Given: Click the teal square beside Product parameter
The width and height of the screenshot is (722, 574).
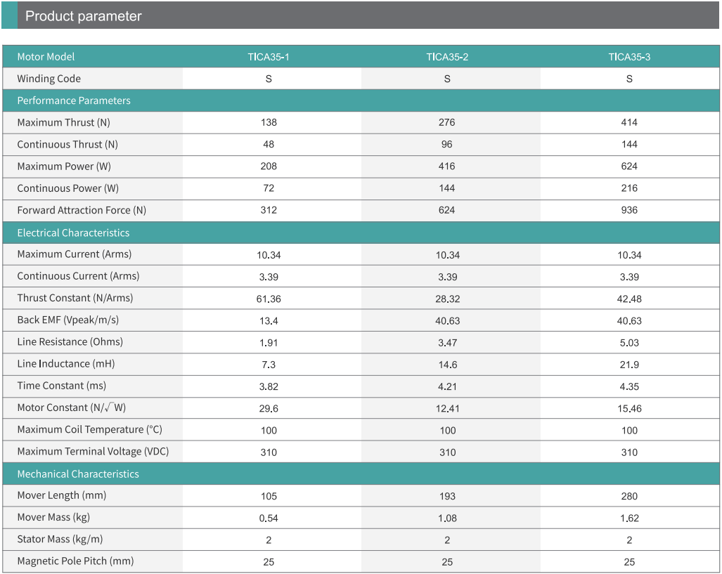Looking at the screenshot, I should 9,15.
